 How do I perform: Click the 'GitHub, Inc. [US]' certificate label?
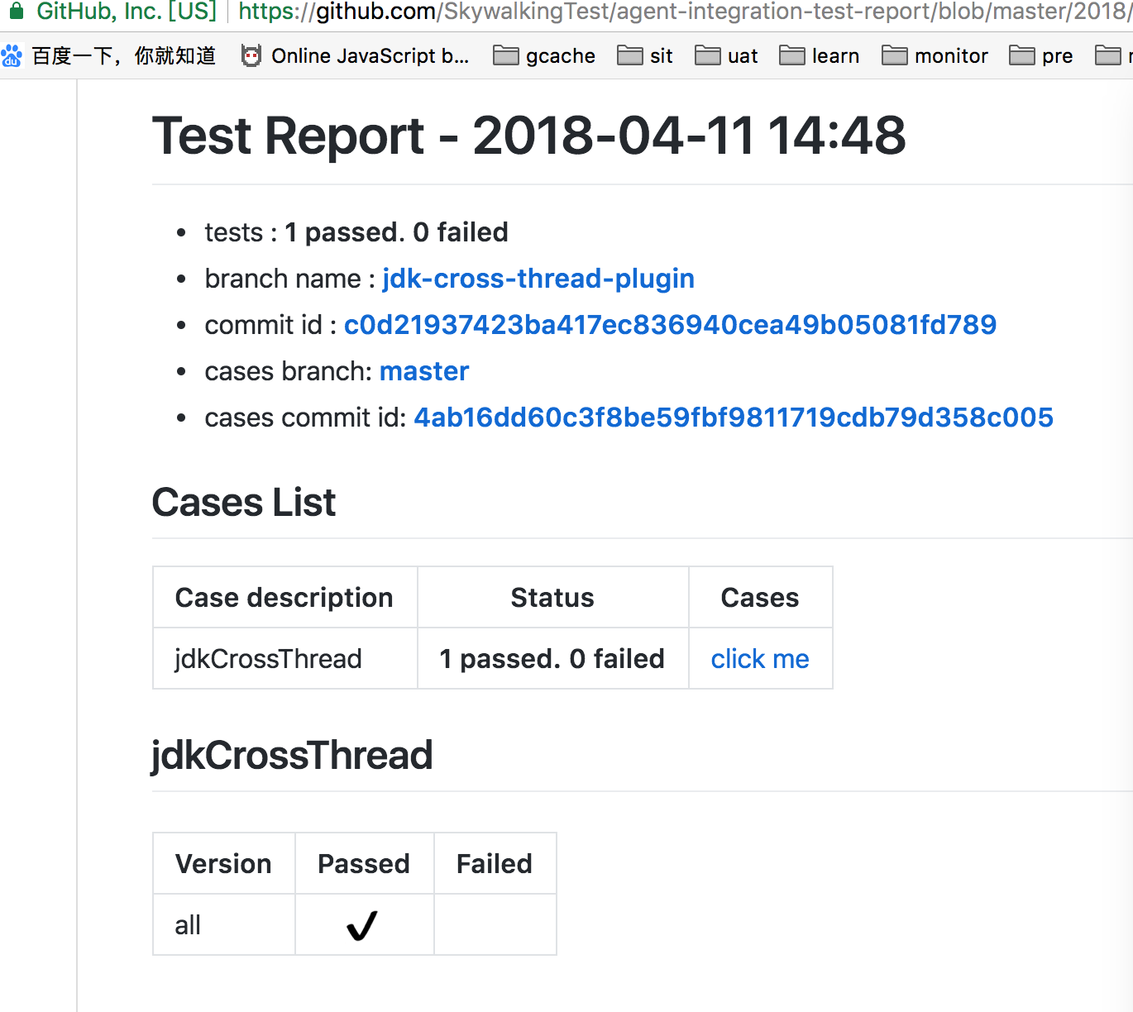tap(127, 12)
